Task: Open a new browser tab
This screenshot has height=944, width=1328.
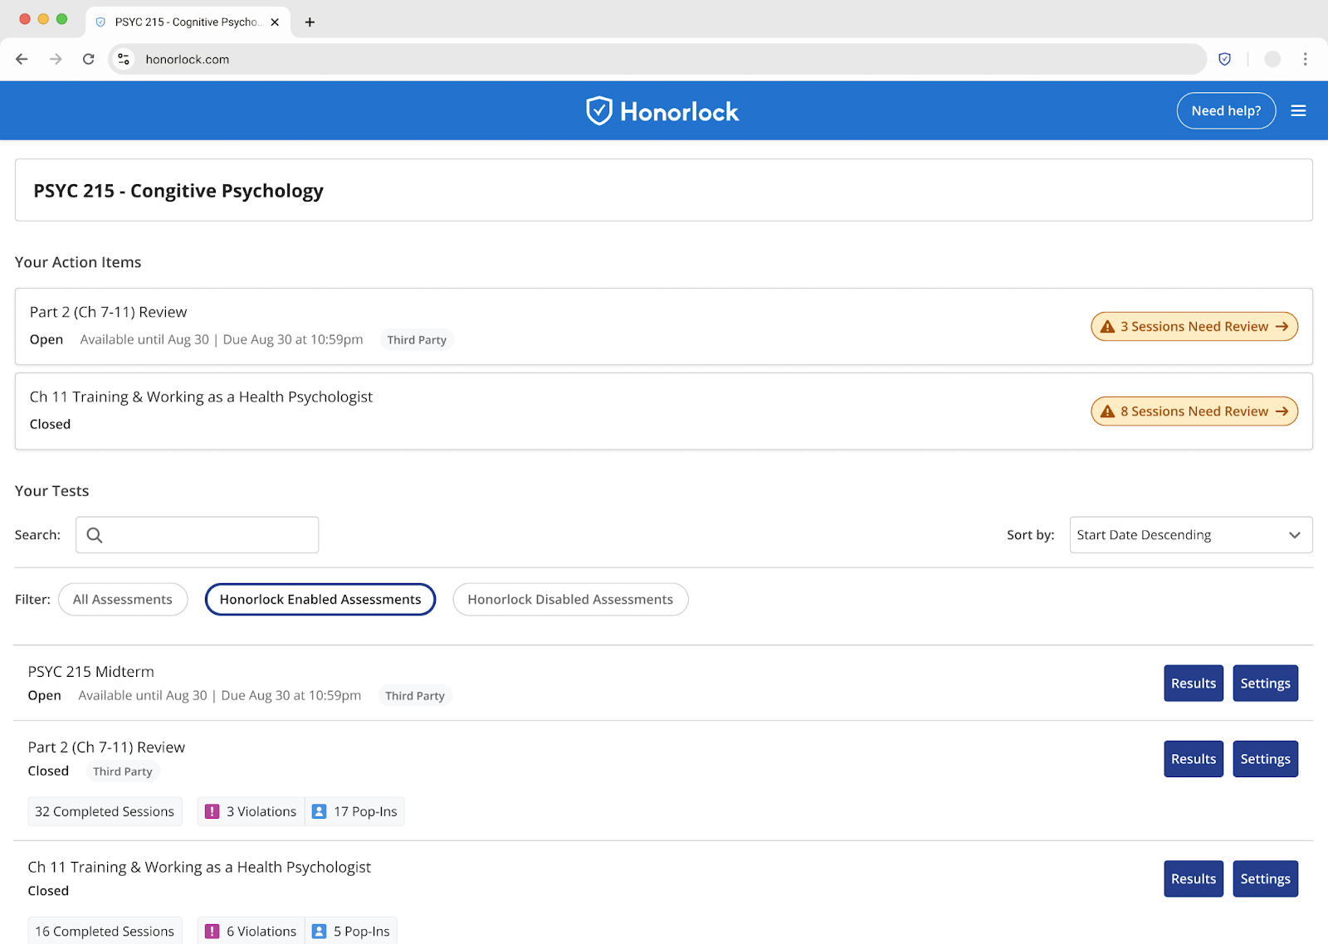Action: point(310,22)
